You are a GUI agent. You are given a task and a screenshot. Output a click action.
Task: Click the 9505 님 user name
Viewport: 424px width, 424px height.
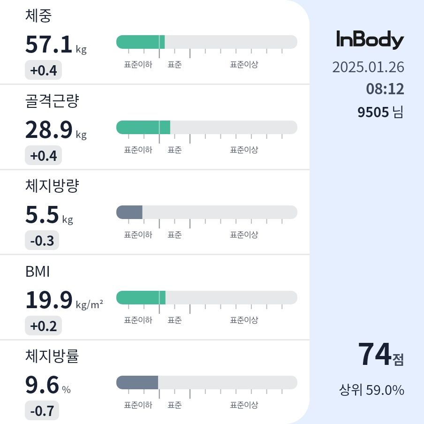(380, 112)
